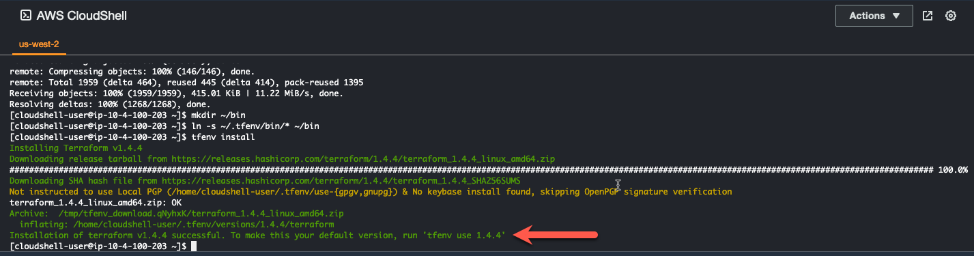974x256 pixels.
Task: Expand the Actions dropdown menu
Action: [x=875, y=16]
